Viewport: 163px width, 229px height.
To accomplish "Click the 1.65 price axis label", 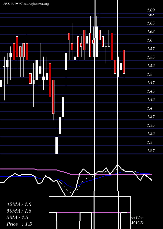I will point(151,23).
